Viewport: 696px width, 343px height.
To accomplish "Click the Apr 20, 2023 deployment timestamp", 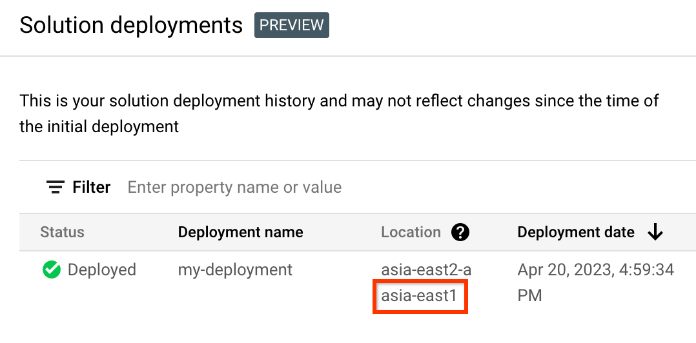I will (x=595, y=269).
